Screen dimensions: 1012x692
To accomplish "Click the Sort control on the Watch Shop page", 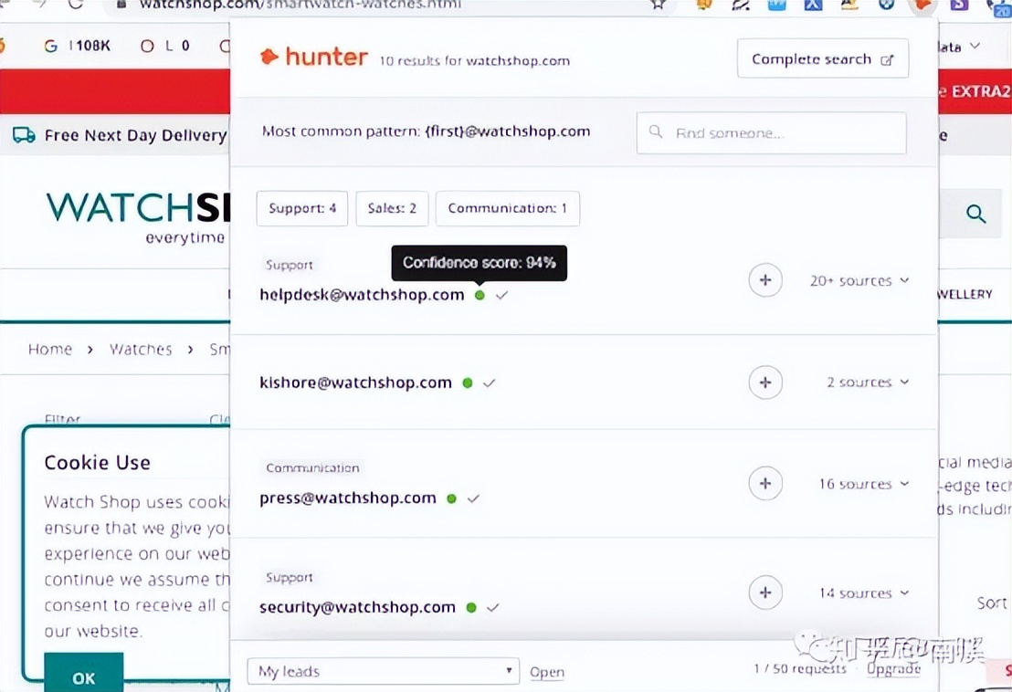I will click(x=992, y=603).
